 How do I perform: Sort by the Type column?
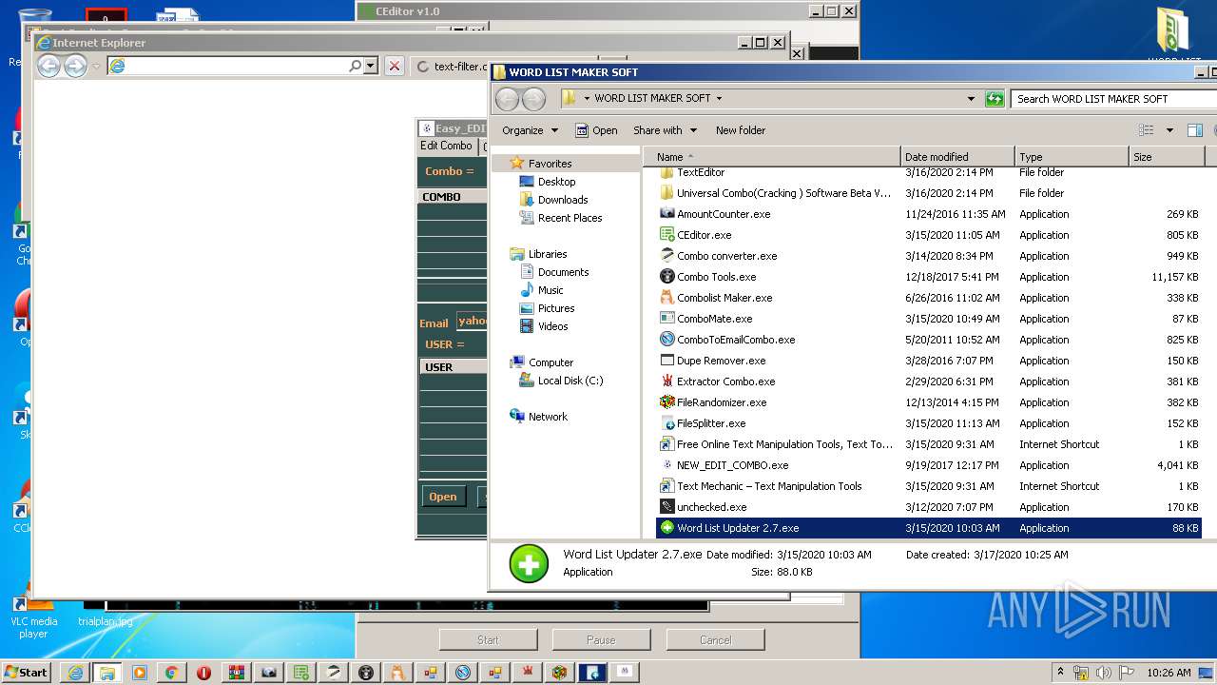coord(1071,157)
